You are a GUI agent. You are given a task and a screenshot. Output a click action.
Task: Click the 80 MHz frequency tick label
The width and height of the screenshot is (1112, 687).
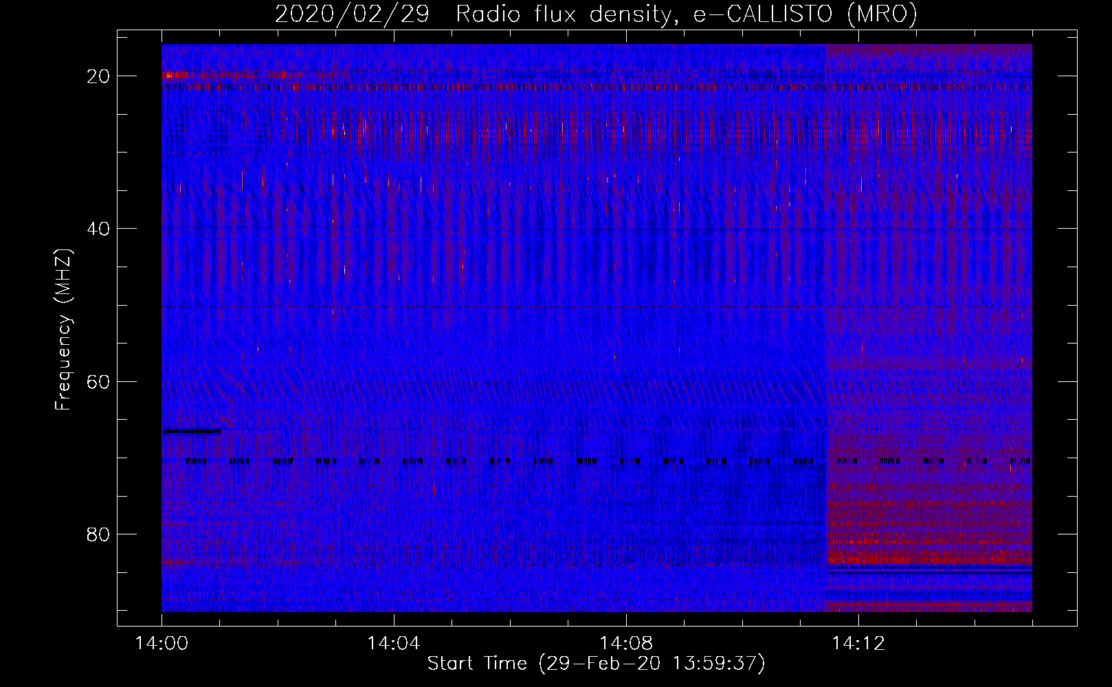98,534
